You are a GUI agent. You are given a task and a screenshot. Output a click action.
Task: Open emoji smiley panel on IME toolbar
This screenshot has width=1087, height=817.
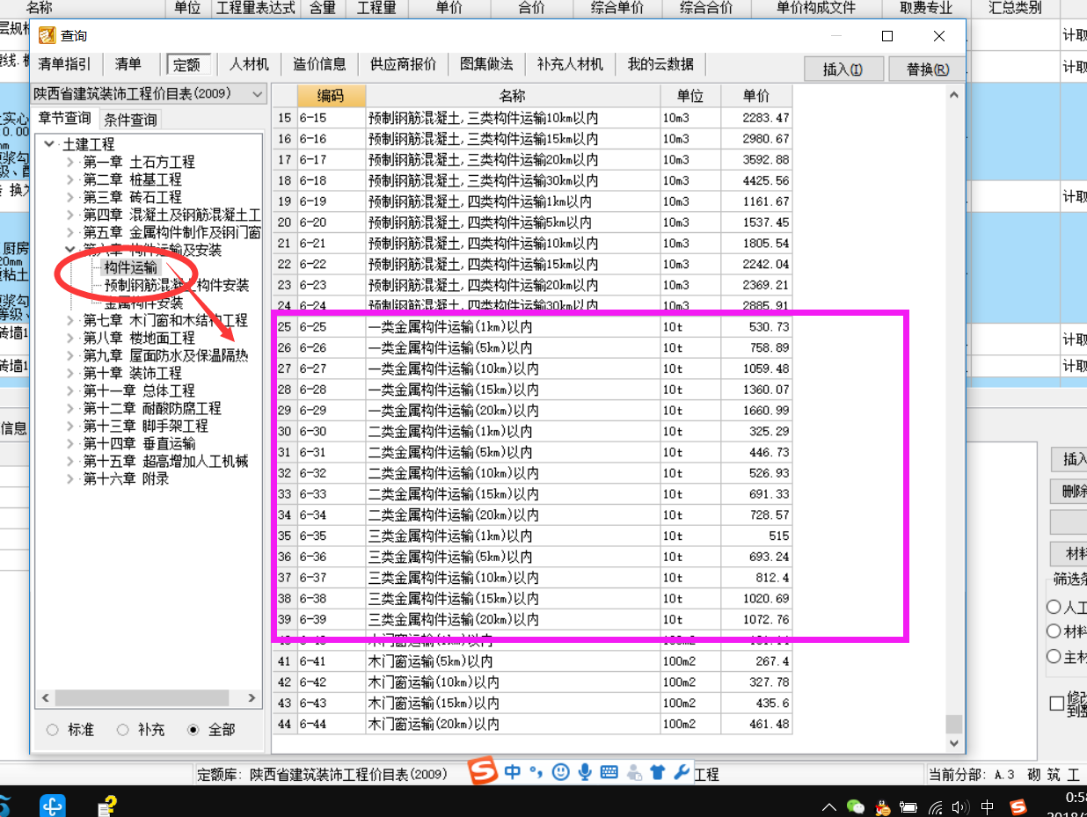[559, 772]
